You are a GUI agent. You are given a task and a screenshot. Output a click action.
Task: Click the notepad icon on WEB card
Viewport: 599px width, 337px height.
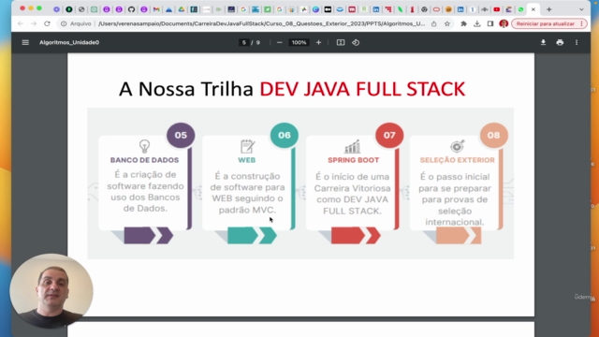click(247, 146)
